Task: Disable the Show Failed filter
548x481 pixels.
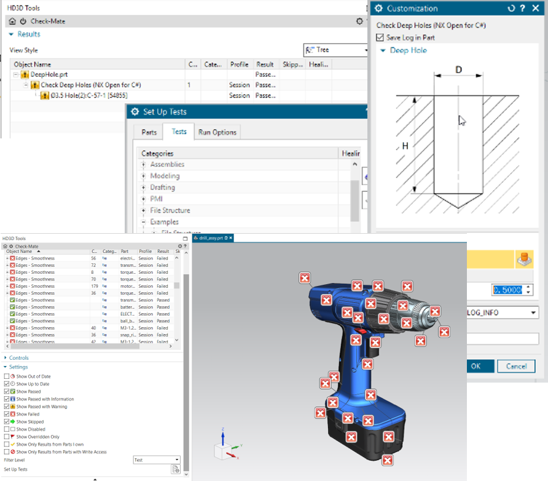Action: tap(6, 414)
